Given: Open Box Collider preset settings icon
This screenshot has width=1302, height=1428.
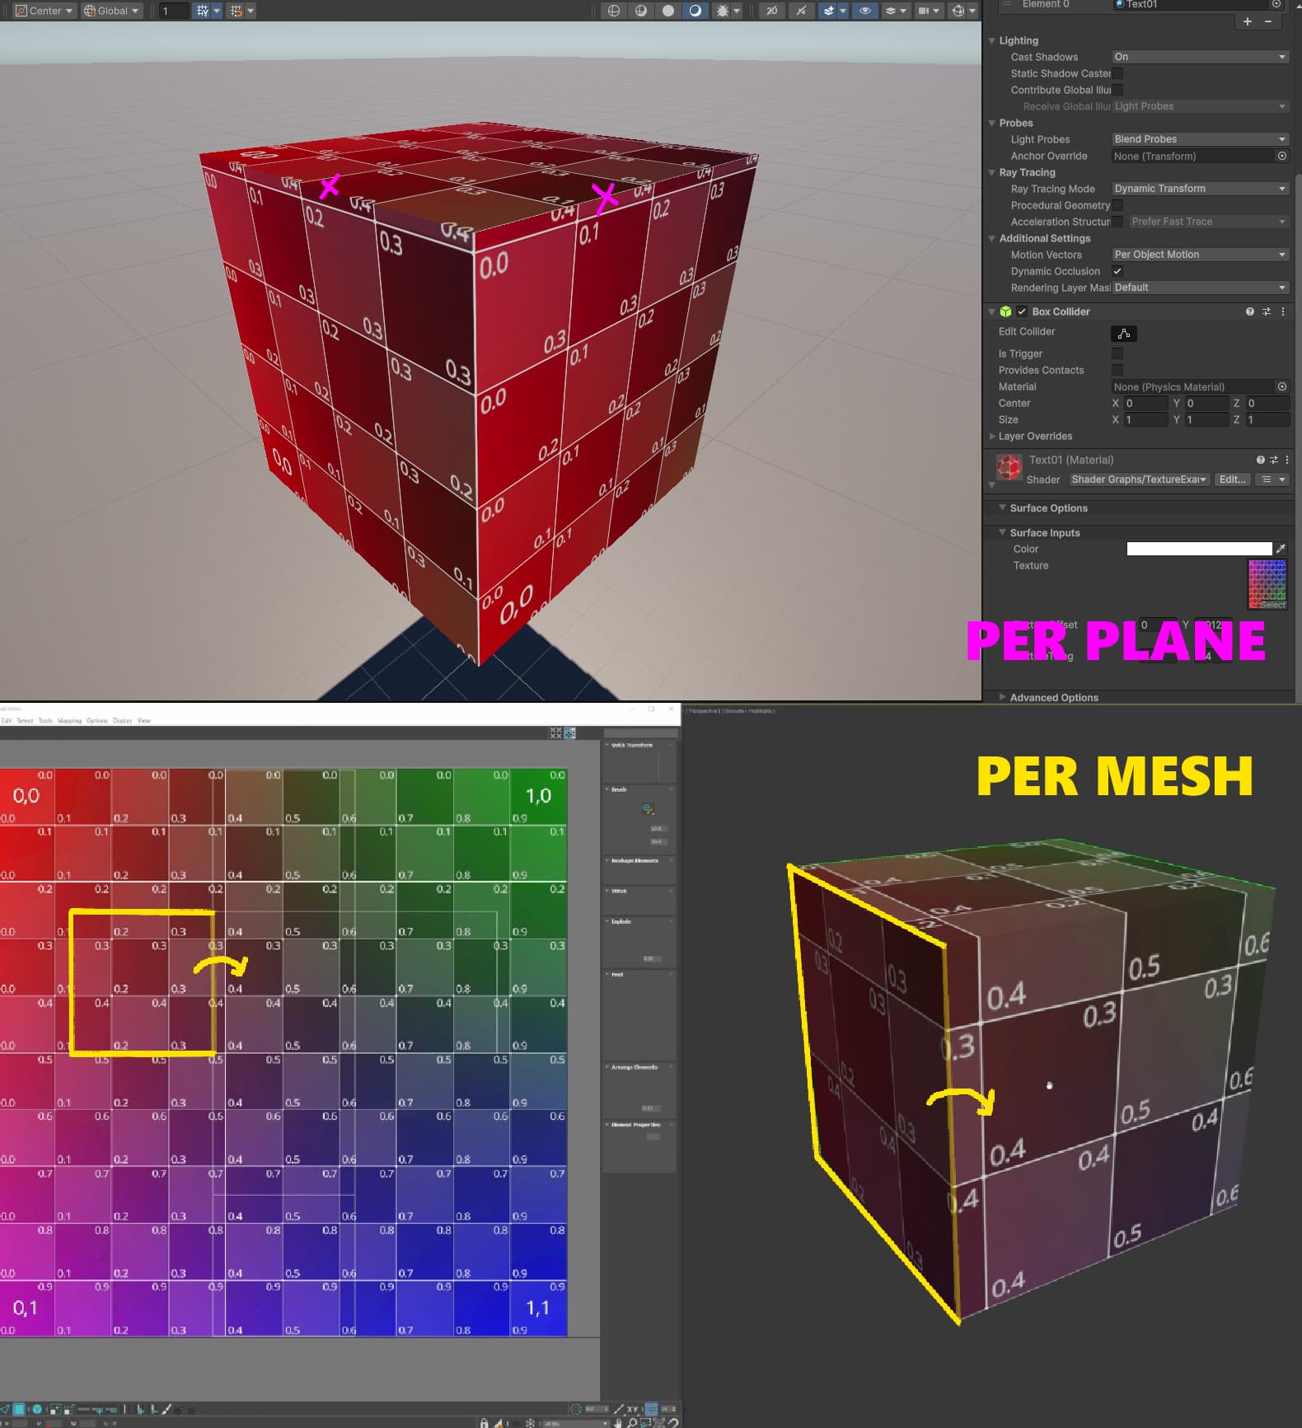Looking at the screenshot, I should [x=1267, y=311].
